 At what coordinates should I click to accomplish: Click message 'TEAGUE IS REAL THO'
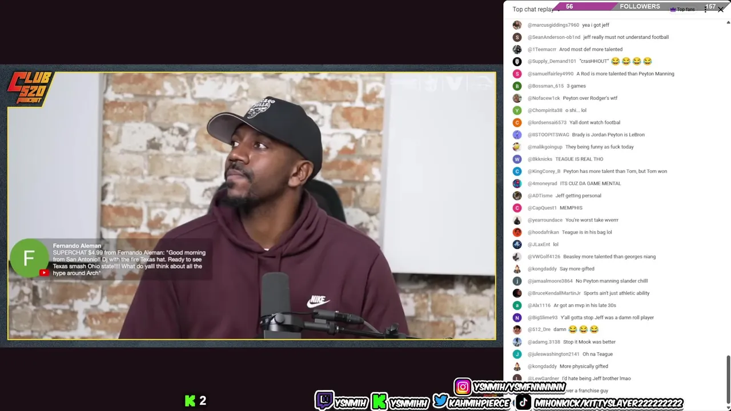[x=579, y=159]
